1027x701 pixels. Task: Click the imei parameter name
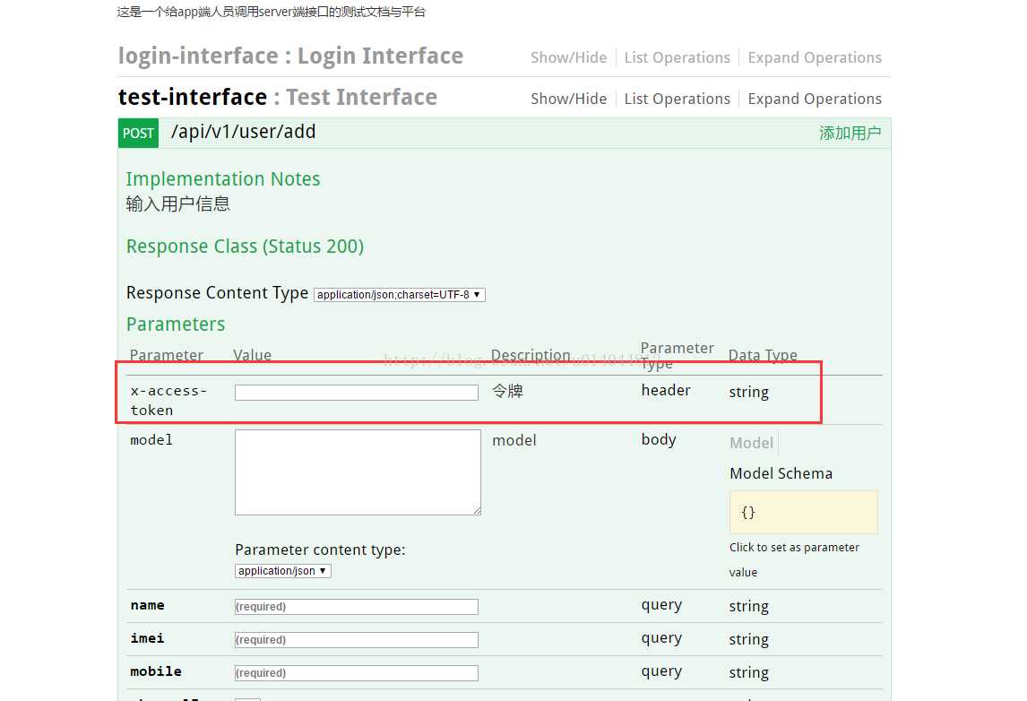[147, 638]
